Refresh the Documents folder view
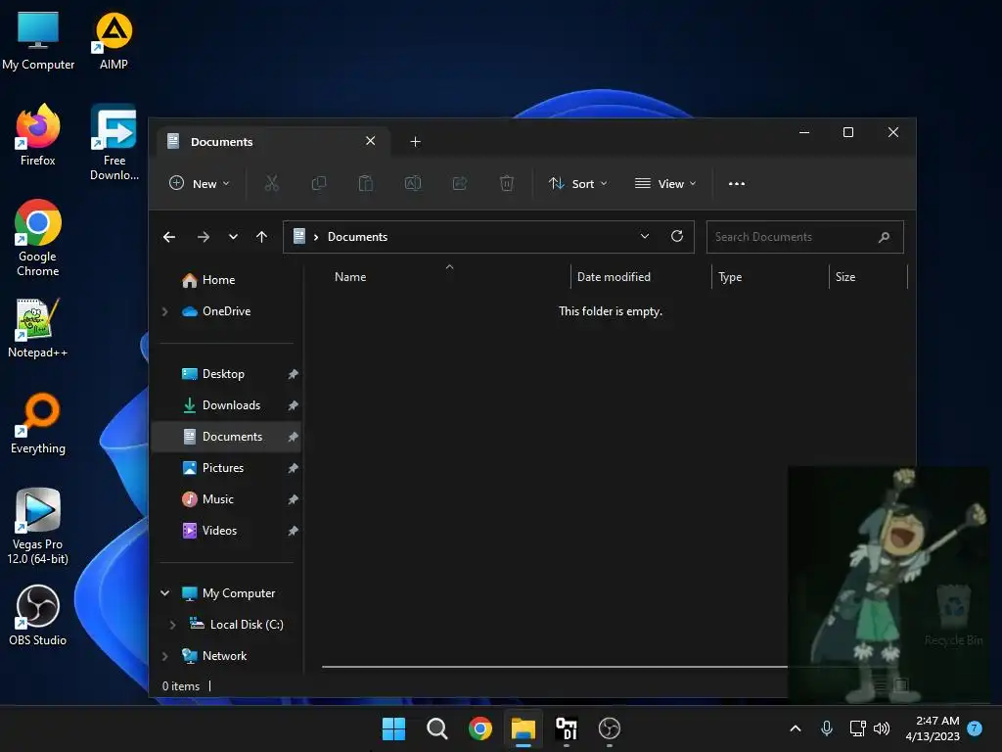 [x=677, y=237]
